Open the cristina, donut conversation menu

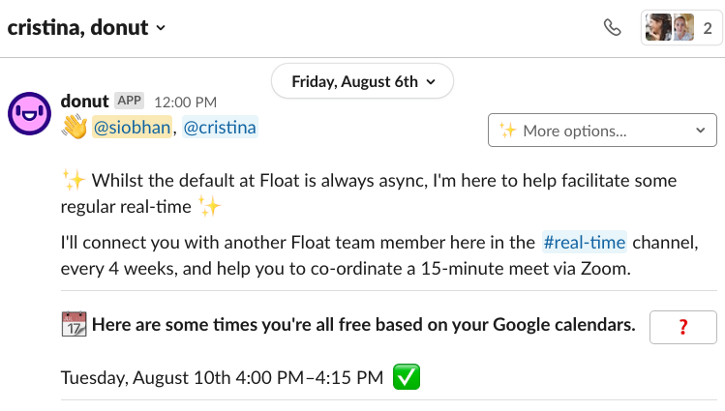pos(87,27)
